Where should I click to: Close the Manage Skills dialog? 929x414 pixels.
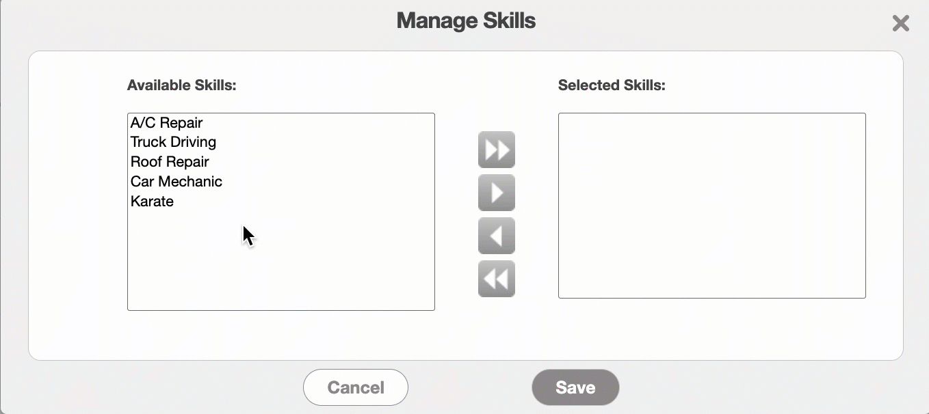[x=900, y=23]
